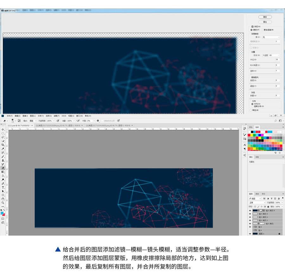Select the Ellipse shape tool

pyautogui.click(x=3, y=195)
